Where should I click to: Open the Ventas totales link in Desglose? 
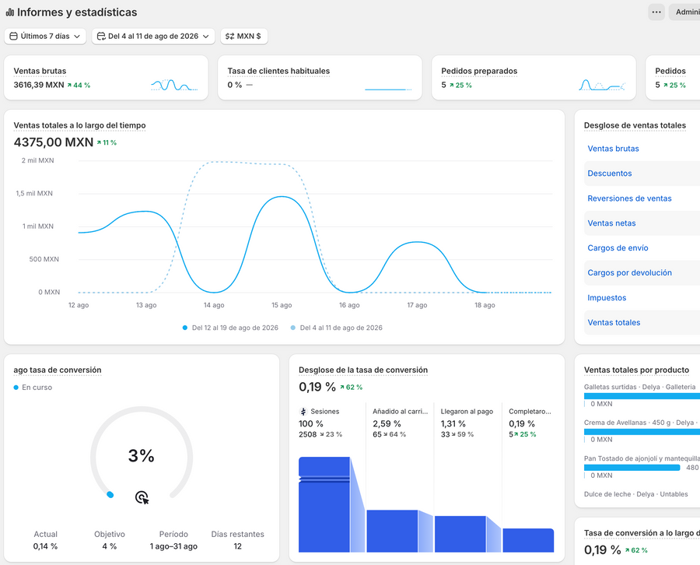point(614,322)
